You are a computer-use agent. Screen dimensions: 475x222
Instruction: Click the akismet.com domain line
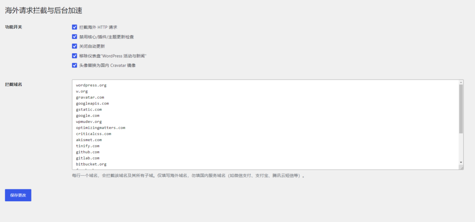coord(89,140)
